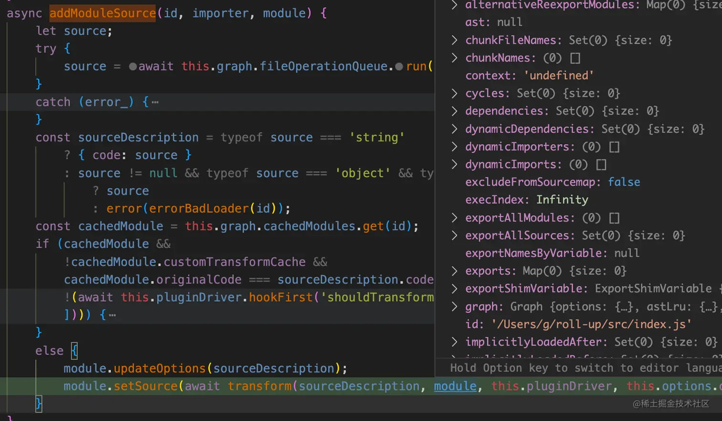
Task: Click the updateOptions method call
Action: [x=159, y=368]
